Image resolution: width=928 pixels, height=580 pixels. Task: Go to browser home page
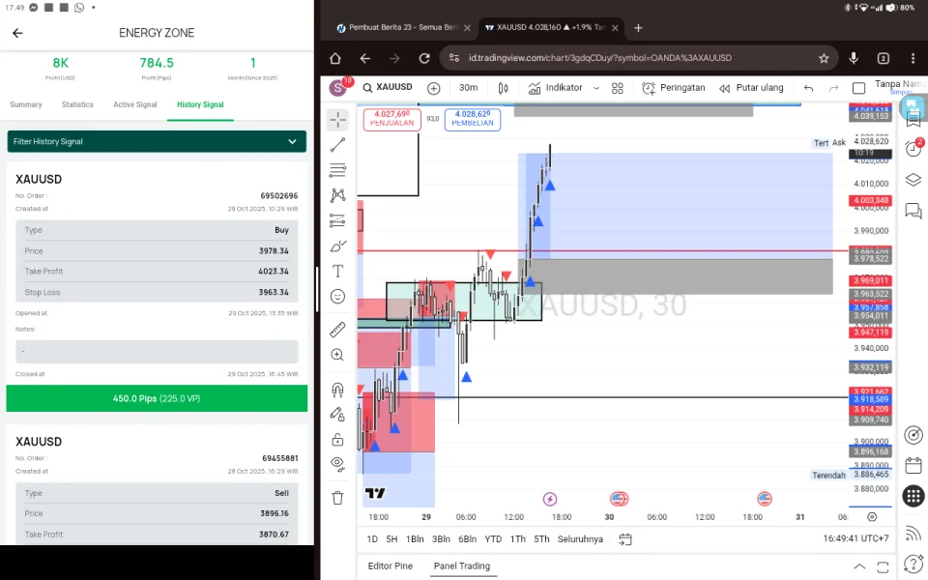coord(335,58)
